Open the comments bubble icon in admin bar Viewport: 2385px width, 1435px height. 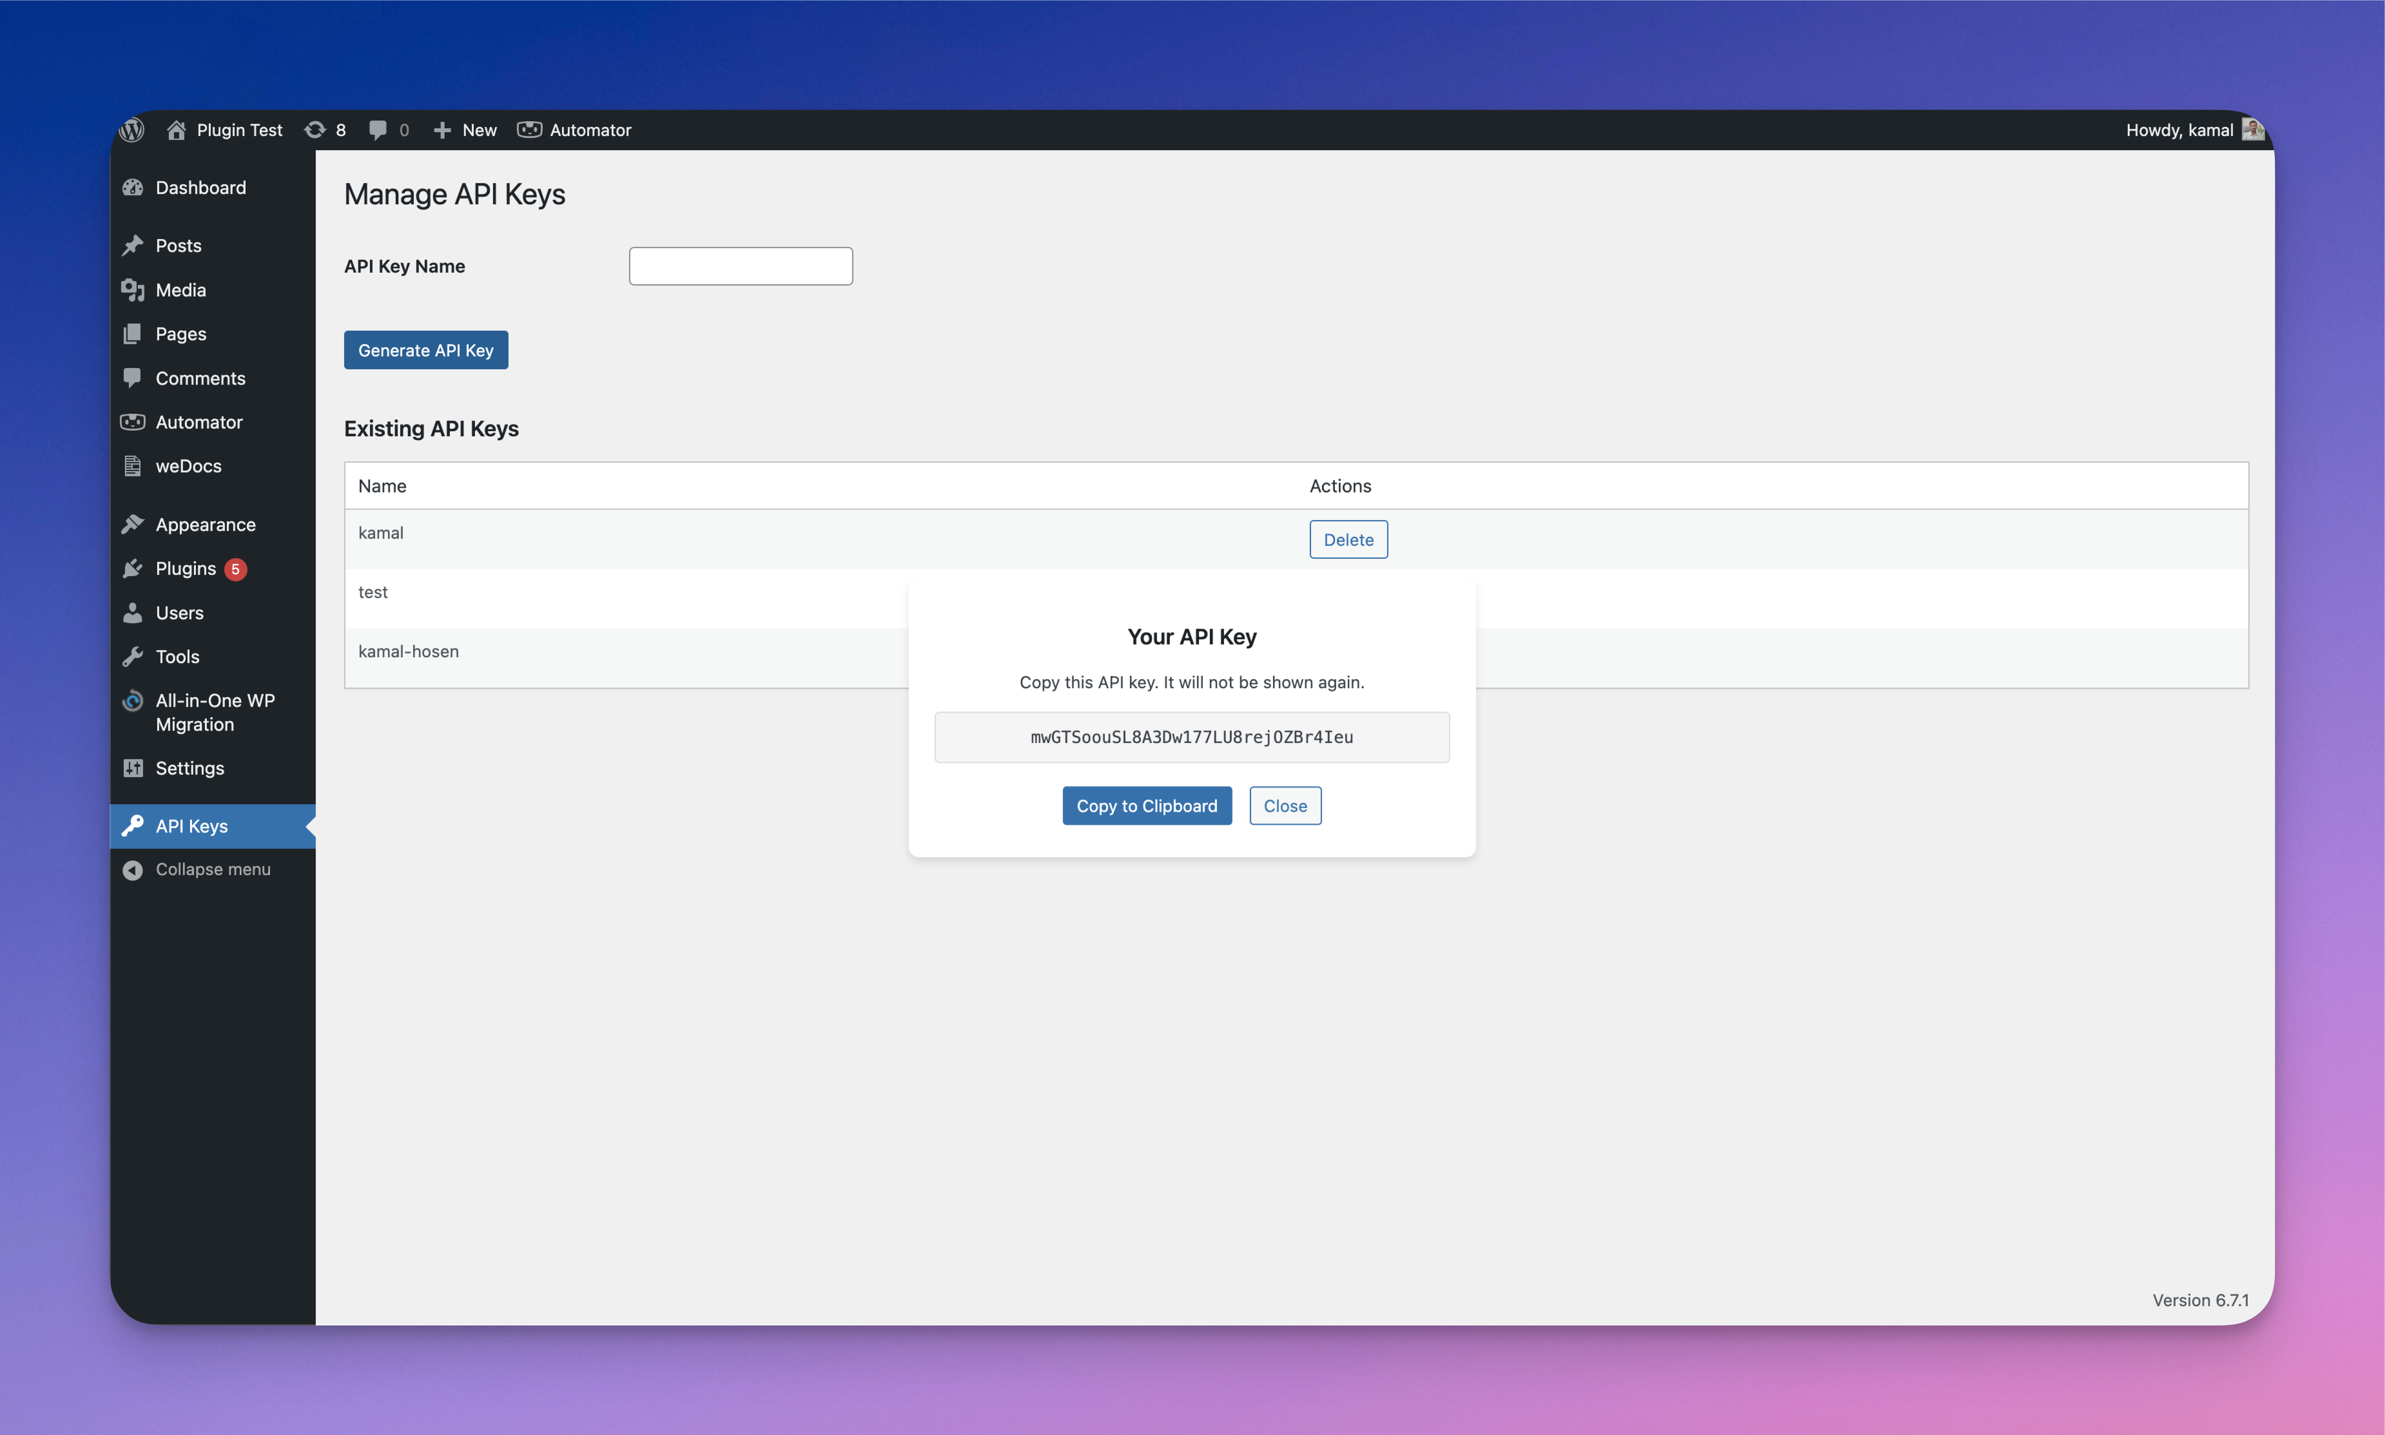[x=378, y=130]
